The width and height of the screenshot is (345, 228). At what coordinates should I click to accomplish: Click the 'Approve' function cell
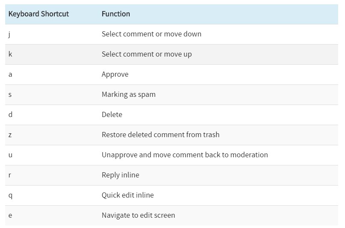pyautogui.click(x=115, y=75)
